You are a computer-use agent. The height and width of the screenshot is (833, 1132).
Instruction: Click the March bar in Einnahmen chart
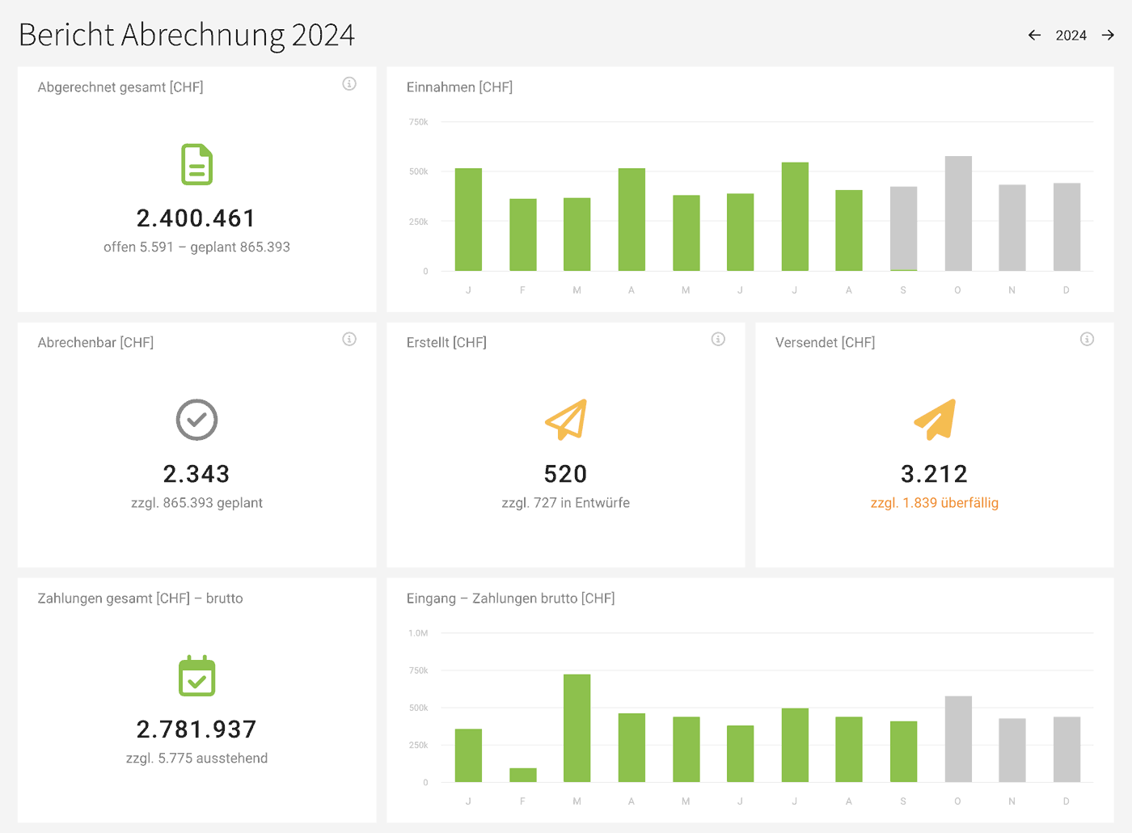pyautogui.click(x=577, y=235)
